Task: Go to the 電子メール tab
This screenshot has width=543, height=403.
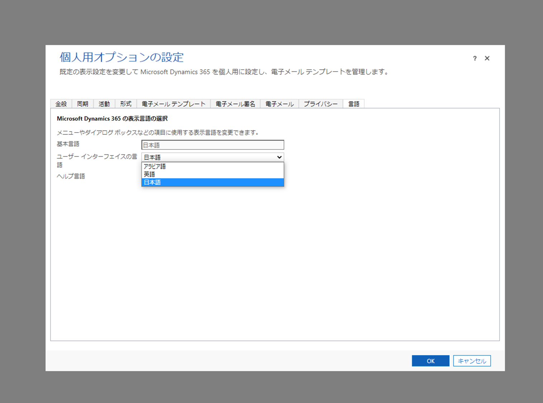Action: click(x=279, y=104)
